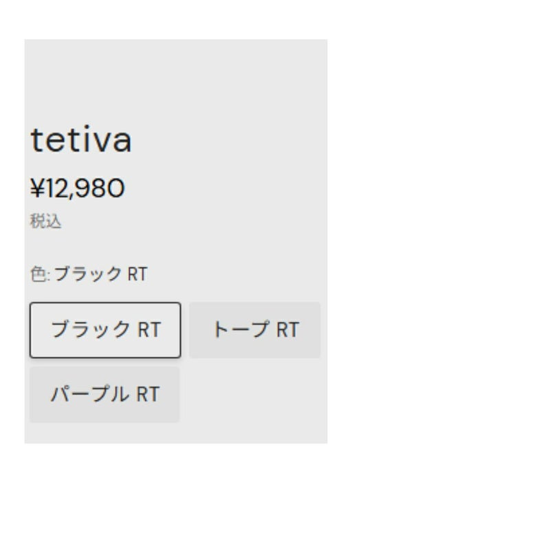The image size is (550, 550).
Task: Tap the word tetiva above the price
Action: (x=81, y=140)
